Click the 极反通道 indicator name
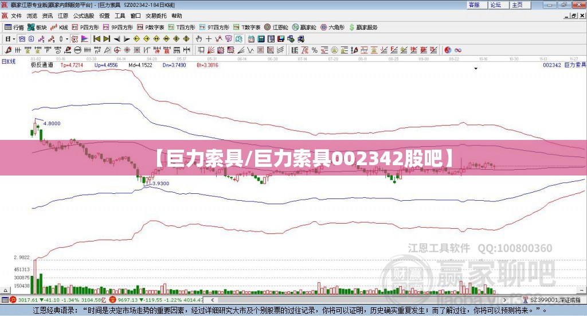 pos(42,65)
